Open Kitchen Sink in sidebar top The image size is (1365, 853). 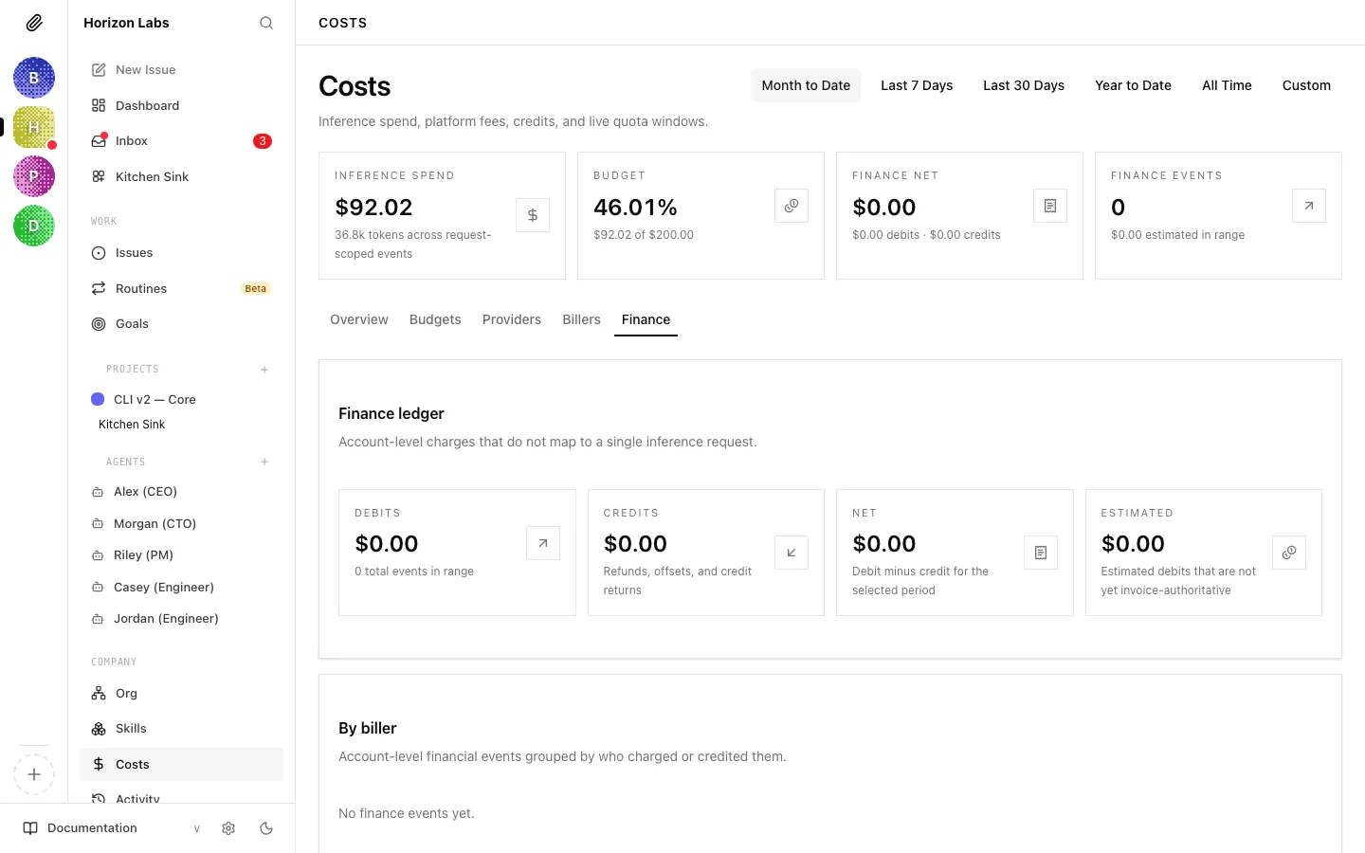tap(181, 176)
